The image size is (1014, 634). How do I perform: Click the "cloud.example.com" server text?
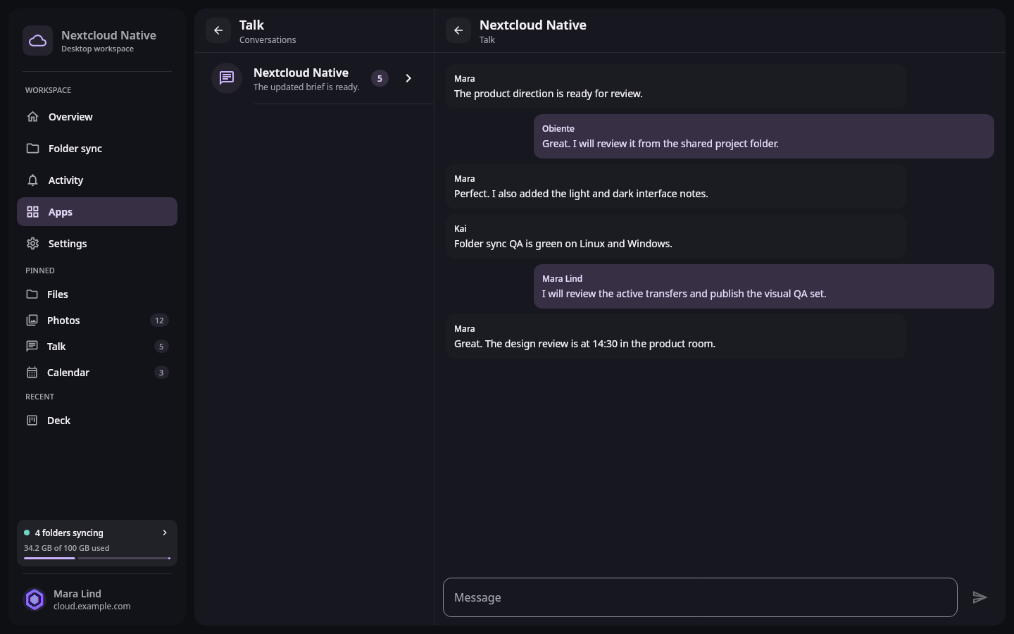pyautogui.click(x=92, y=607)
